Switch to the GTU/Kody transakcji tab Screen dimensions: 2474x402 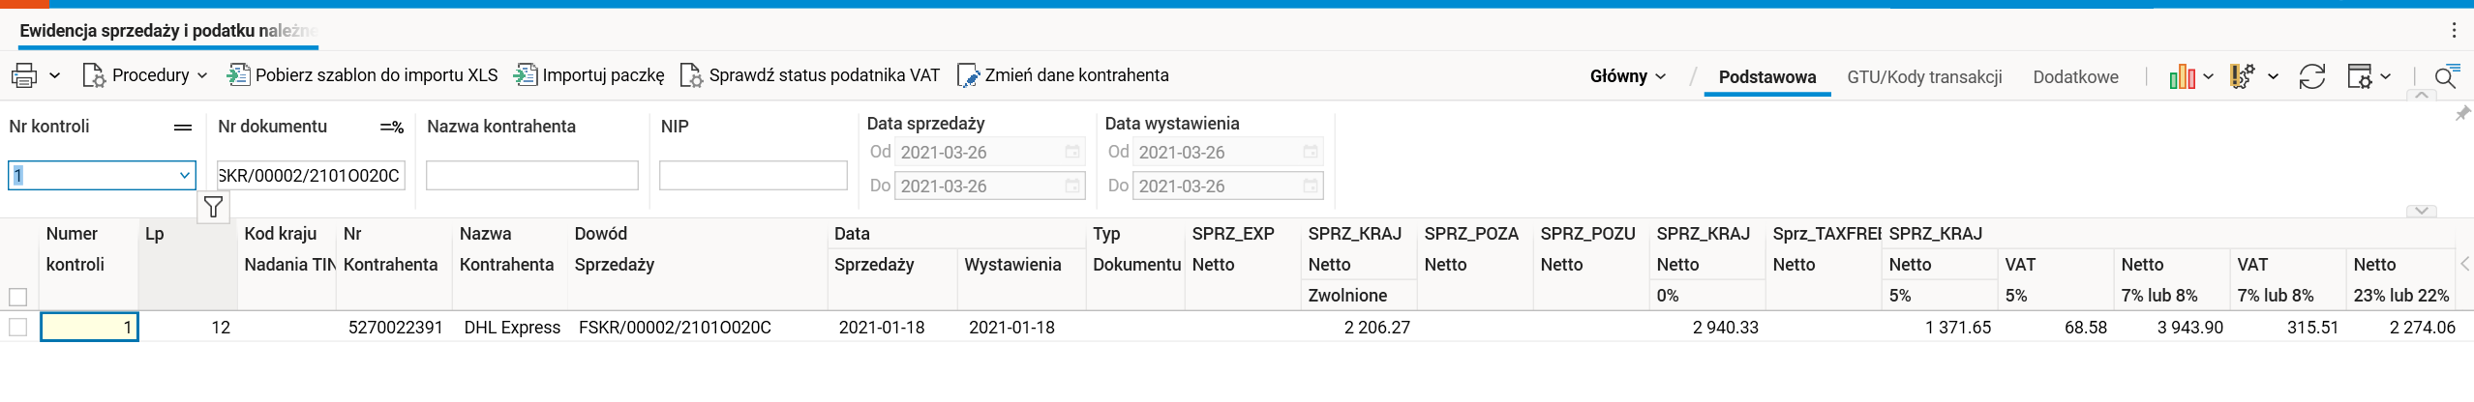pos(1924,77)
